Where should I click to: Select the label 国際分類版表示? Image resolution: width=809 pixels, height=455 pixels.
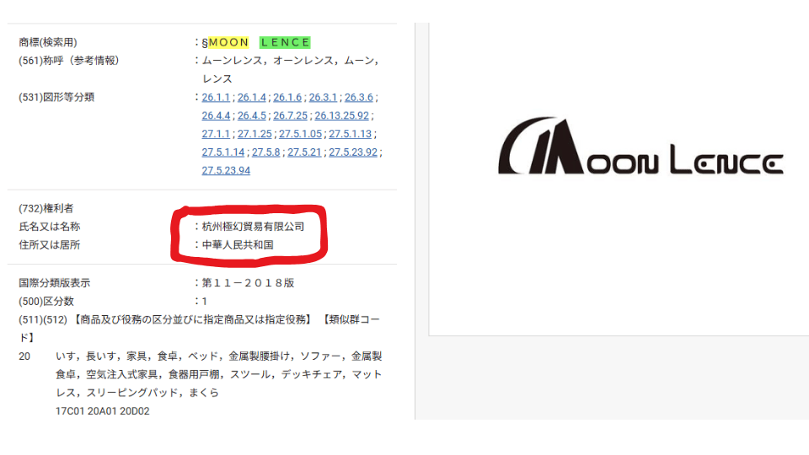[54, 283]
